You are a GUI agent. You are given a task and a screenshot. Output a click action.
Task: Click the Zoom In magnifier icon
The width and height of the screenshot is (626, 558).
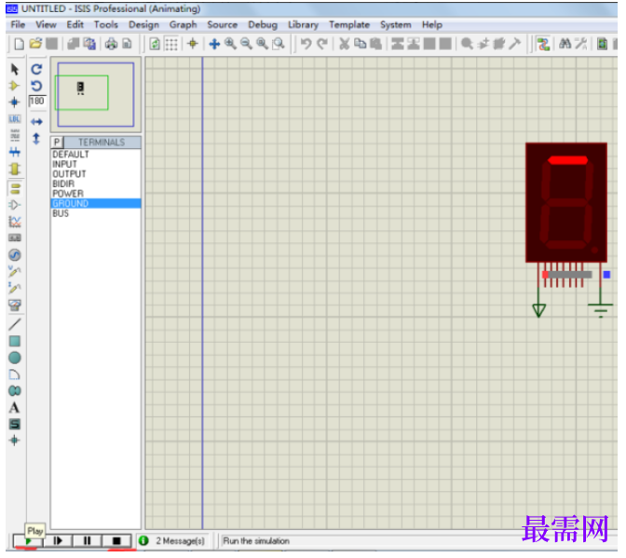point(230,44)
